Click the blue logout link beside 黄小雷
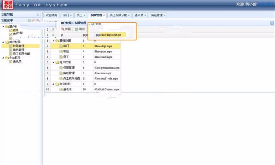Viewport: 275px width, 165px height. click(265, 4)
